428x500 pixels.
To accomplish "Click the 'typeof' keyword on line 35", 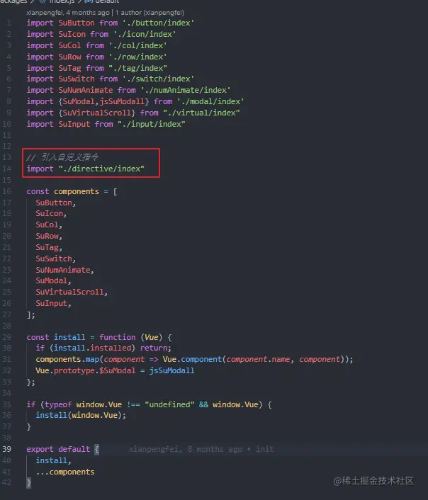I will click(x=58, y=404).
